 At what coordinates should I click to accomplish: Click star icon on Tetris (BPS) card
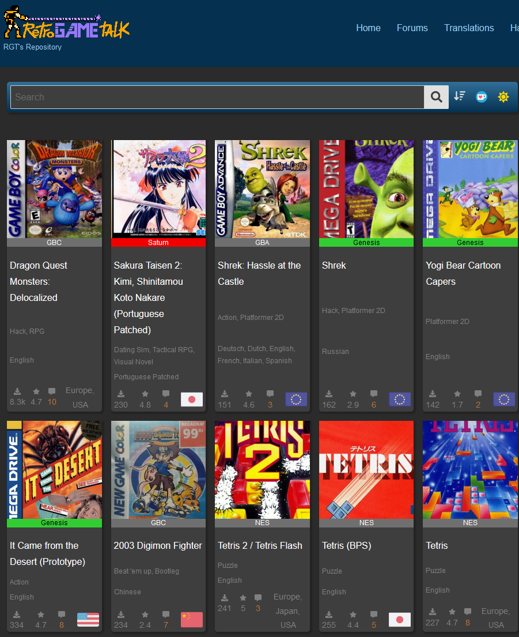coord(353,615)
